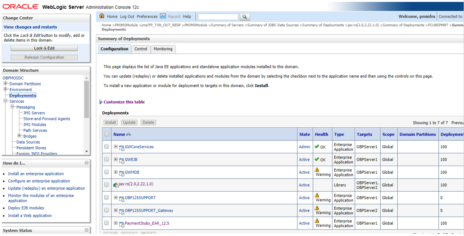Switch to the Control tab
The height and width of the screenshot is (236, 464).
tap(141, 49)
